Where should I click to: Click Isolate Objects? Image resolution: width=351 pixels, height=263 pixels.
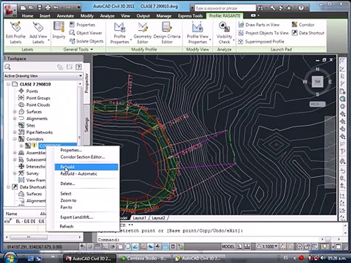coord(86,41)
